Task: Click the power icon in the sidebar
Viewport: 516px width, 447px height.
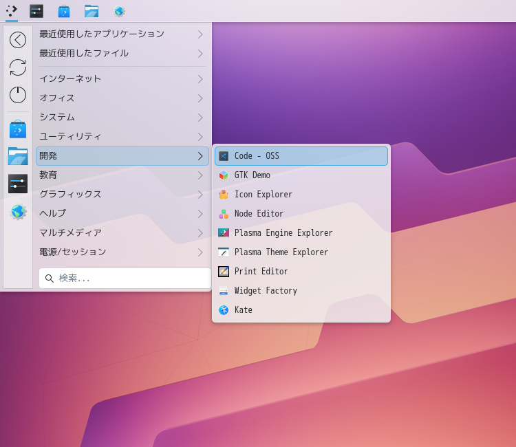Action: pos(18,95)
